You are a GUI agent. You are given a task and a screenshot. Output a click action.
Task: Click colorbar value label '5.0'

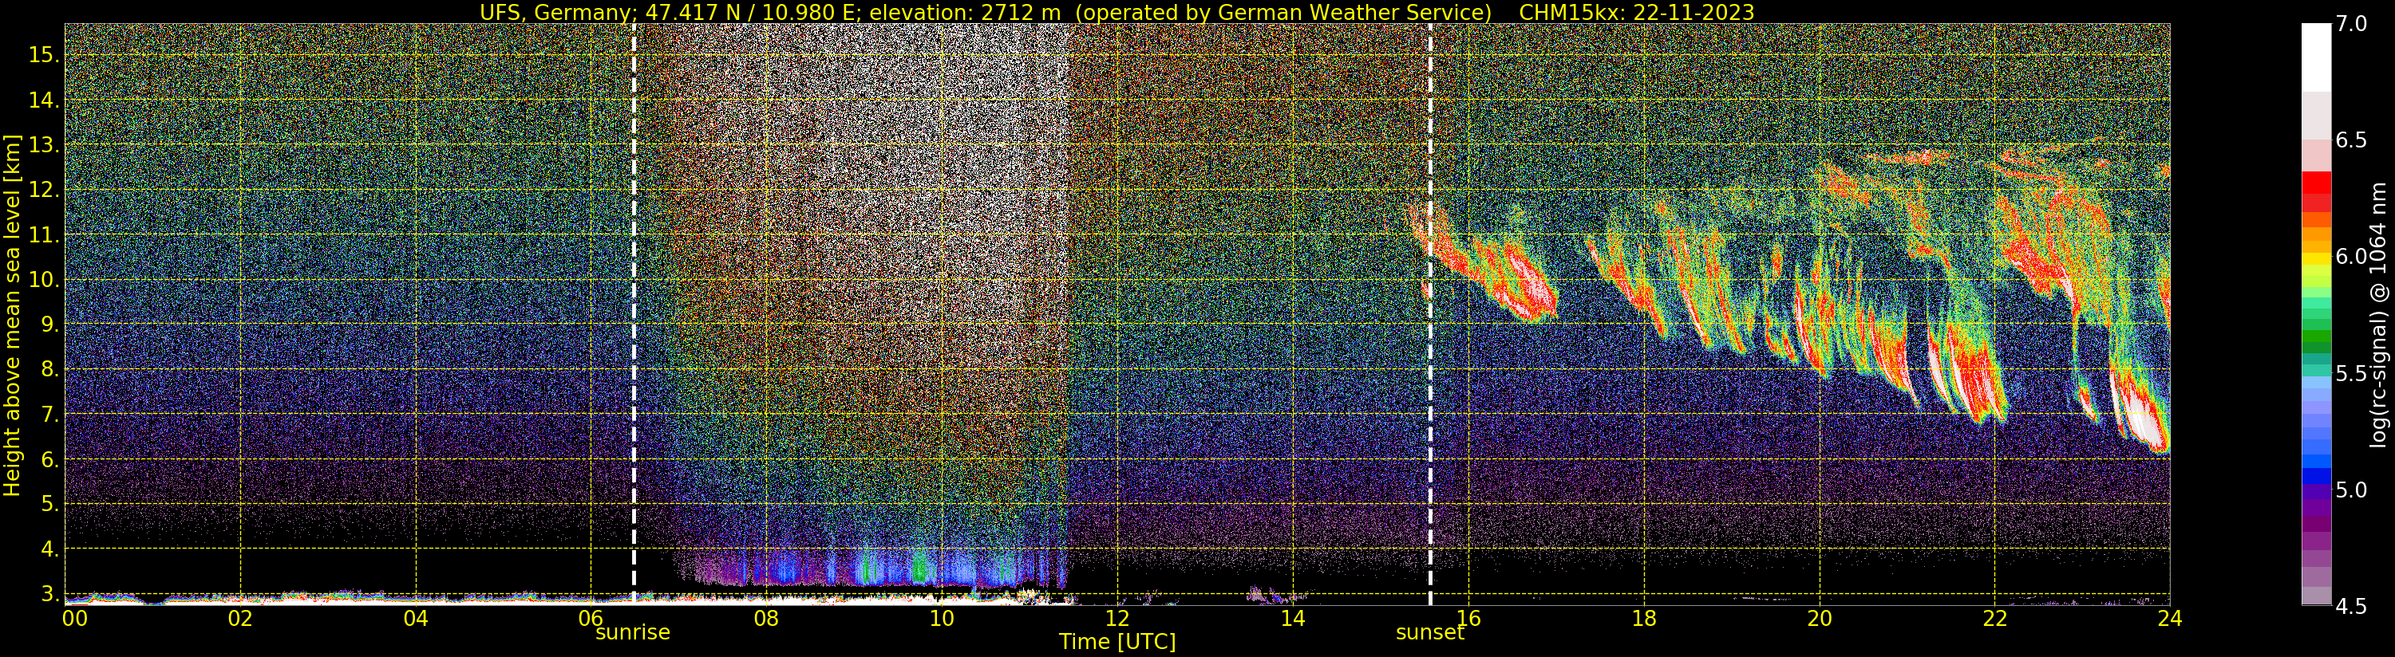2350,490
